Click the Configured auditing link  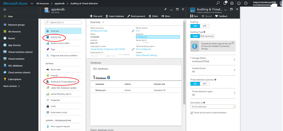click(158, 37)
